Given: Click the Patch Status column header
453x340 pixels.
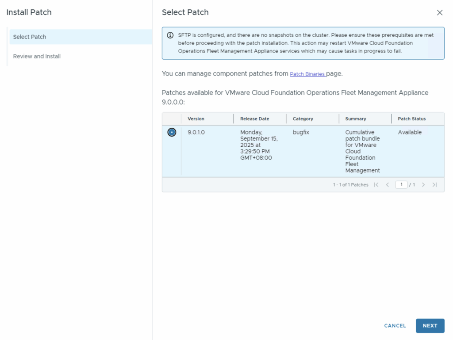Looking at the screenshot, I should click(411, 119).
